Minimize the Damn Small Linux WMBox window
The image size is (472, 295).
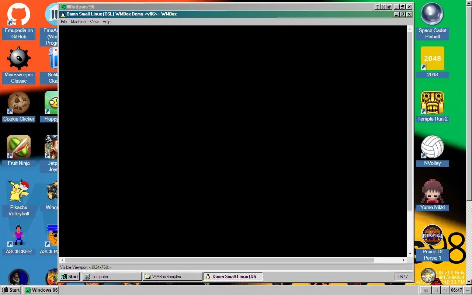[397, 14]
